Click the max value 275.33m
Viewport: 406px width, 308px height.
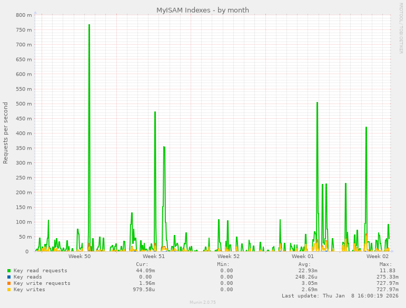coord(388,277)
